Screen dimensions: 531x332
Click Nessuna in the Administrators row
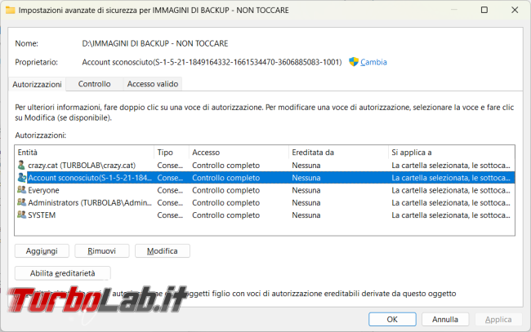click(306, 203)
